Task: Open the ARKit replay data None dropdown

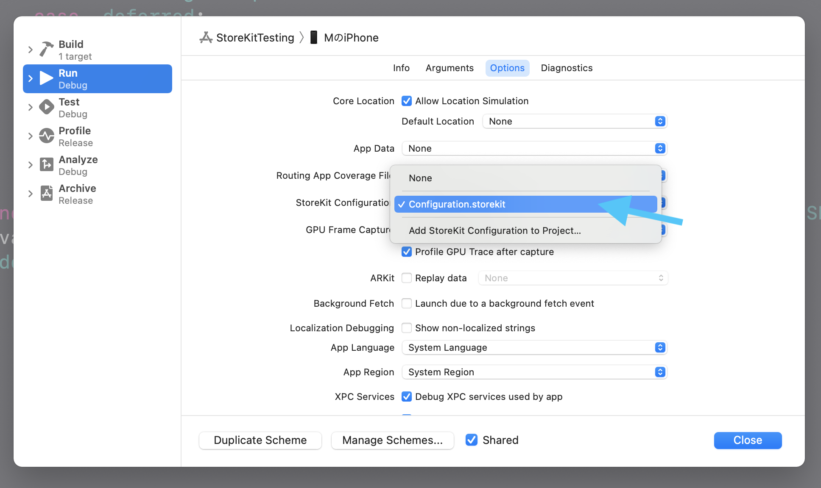Action: (x=573, y=278)
